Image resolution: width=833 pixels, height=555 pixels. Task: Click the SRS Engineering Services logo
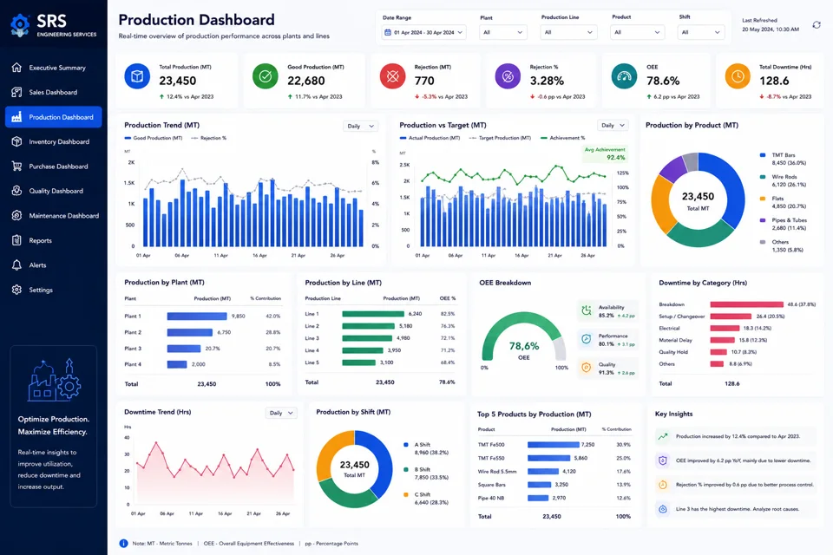[53, 25]
